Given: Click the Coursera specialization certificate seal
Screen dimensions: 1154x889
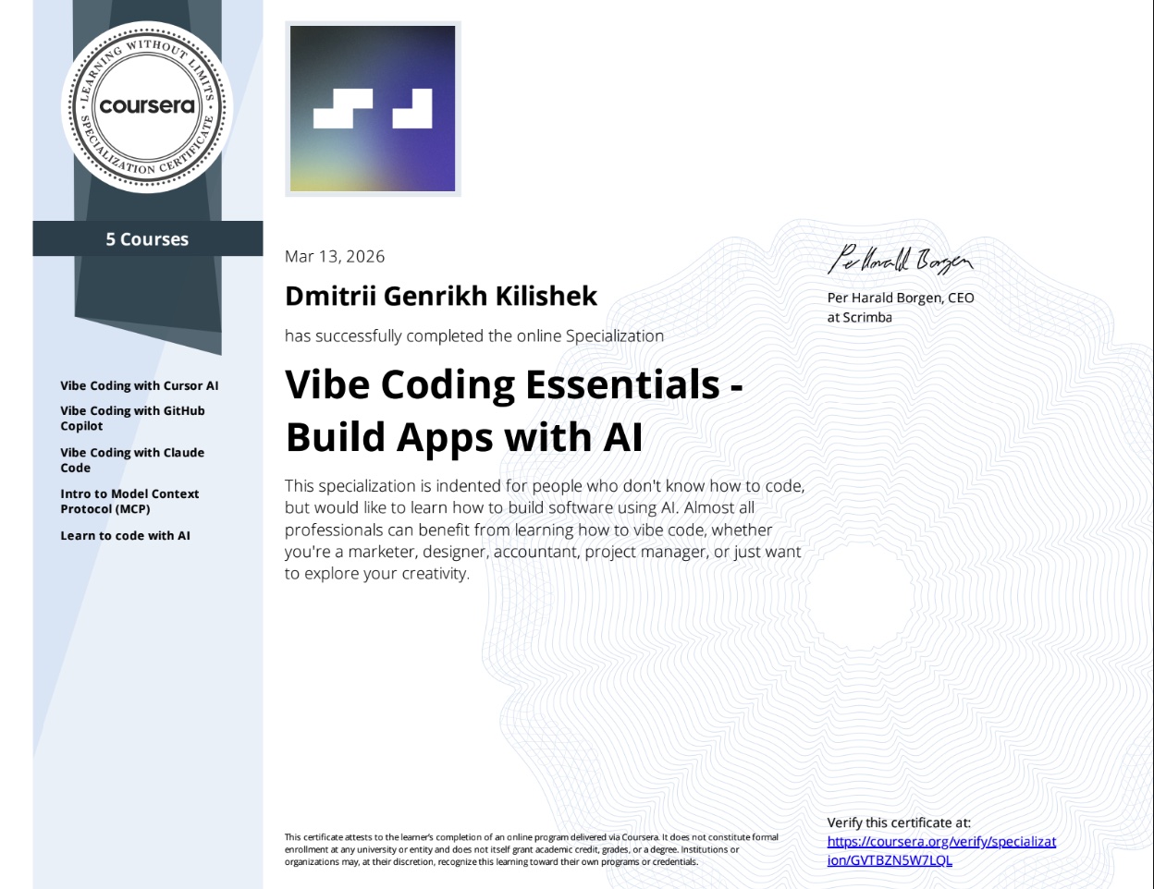Looking at the screenshot, I should point(147,106).
